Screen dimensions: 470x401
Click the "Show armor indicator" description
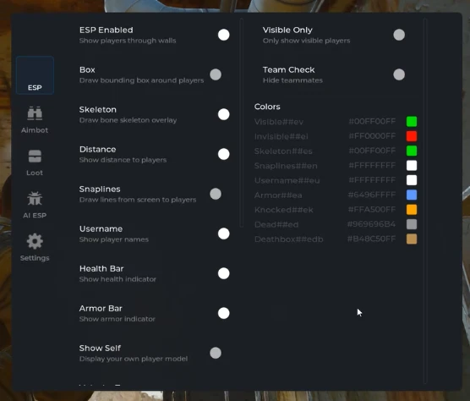pyautogui.click(x=117, y=319)
